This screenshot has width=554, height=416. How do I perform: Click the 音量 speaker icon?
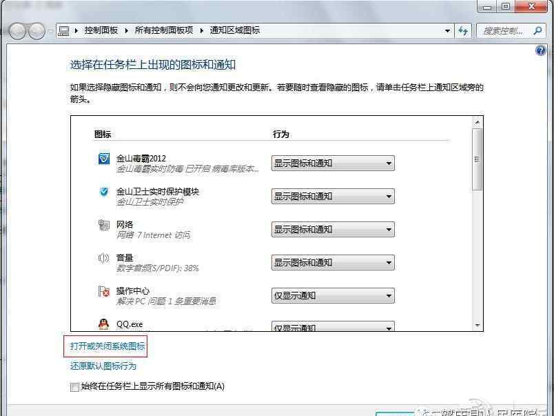pos(103,258)
